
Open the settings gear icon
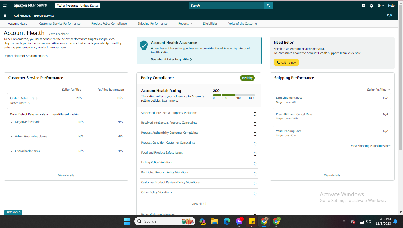[372, 6]
